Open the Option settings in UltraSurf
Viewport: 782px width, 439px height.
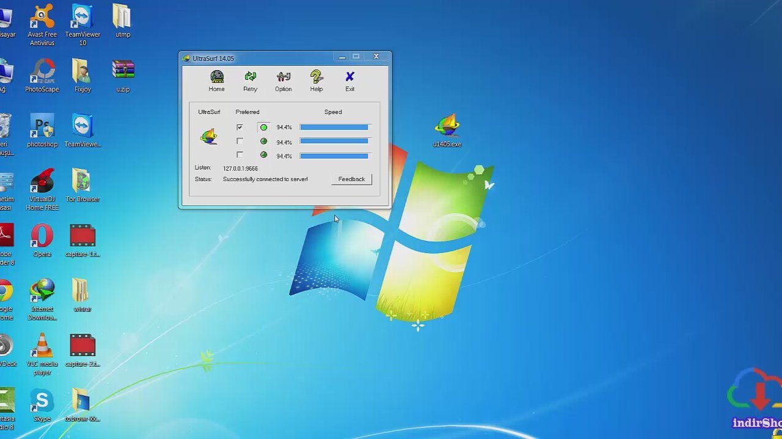[x=283, y=81]
